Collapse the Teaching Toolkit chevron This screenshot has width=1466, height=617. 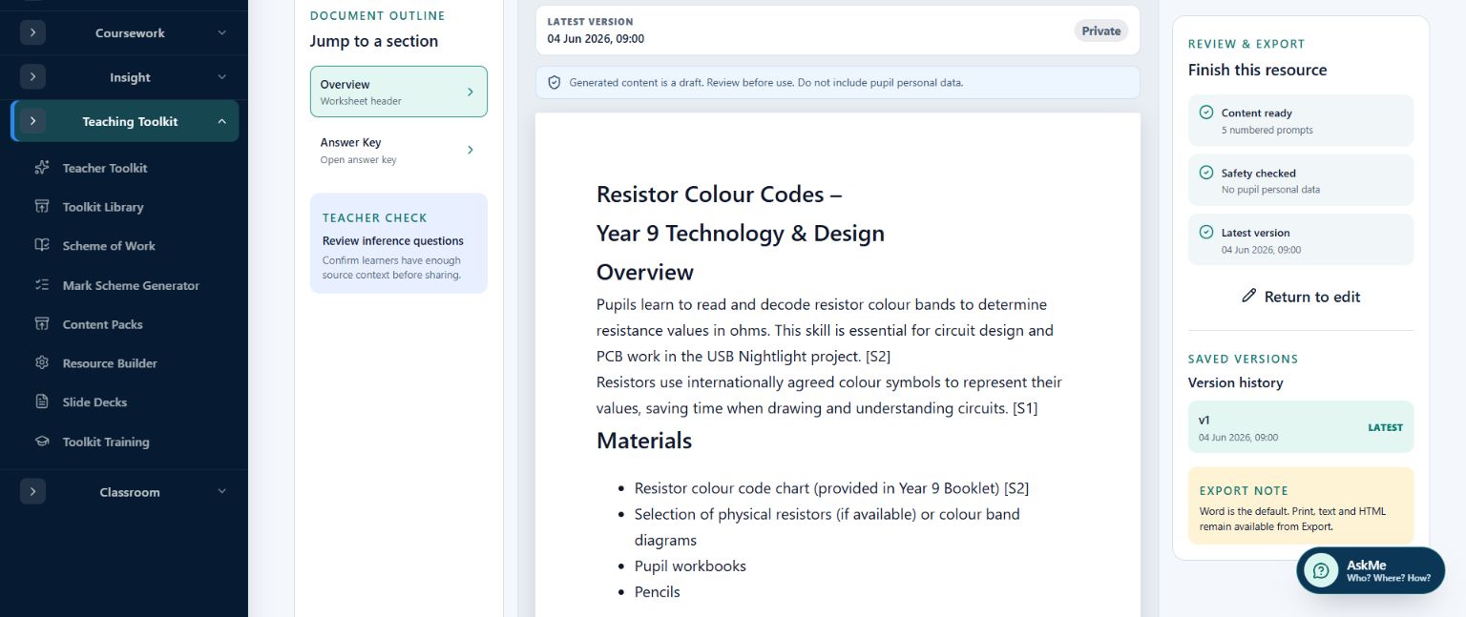(221, 121)
